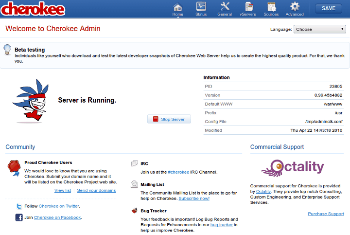Click the Octality logo image
The width and height of the screenshot is (350, 235).
(292, 168)
